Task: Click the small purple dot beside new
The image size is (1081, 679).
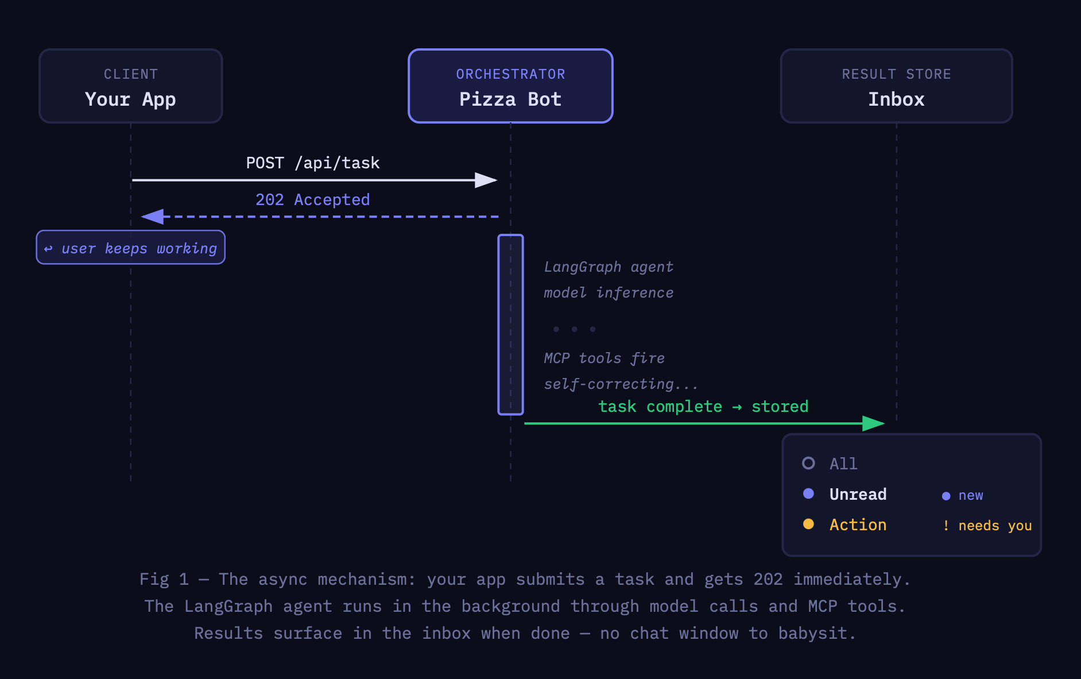Action: tap(946, 496)
